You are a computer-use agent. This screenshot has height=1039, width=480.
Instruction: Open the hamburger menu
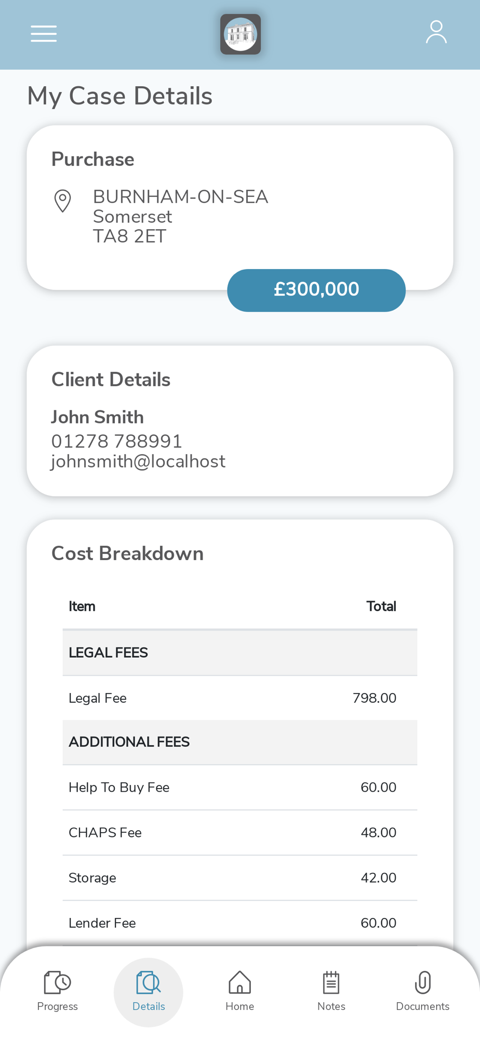coord(44,34)
